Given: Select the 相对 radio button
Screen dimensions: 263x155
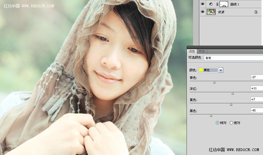Looking at the screenshot, I should [x=217, y=123].
